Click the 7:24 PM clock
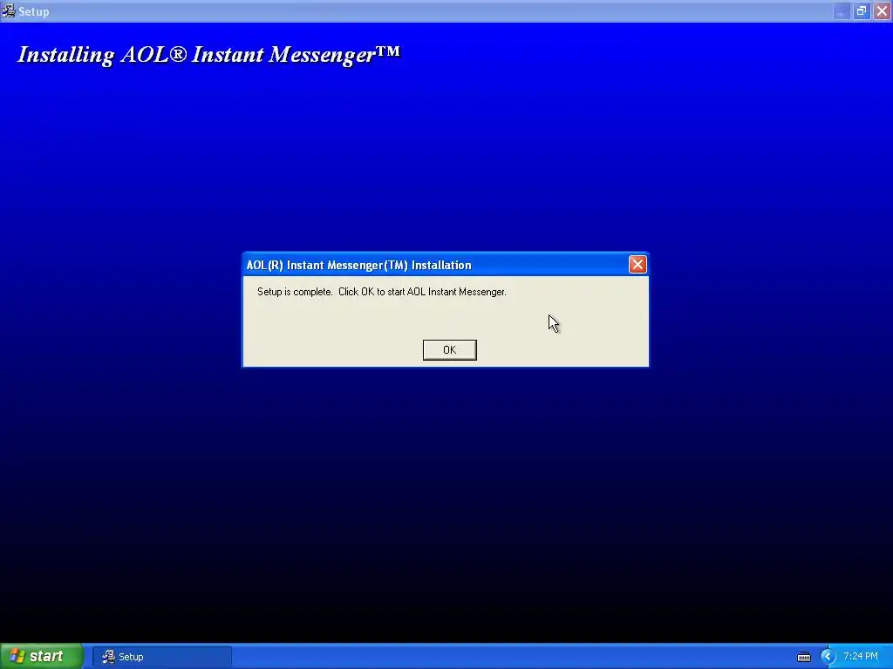 pos(861,657)
